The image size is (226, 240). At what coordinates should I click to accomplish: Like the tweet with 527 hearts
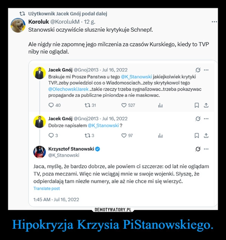pos(124,105)
